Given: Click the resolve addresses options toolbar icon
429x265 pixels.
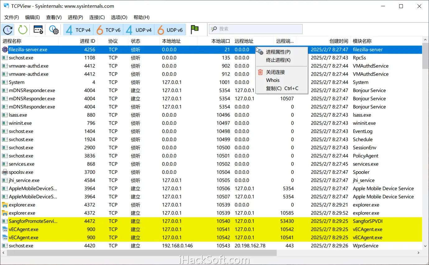Looking at the screenshot, I should [x=38, y=30].
